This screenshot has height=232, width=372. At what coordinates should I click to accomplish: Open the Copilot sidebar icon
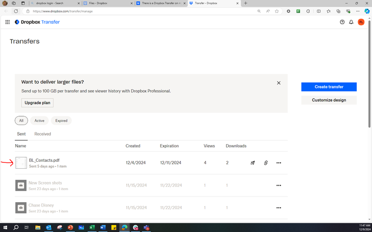coord(367,11)
